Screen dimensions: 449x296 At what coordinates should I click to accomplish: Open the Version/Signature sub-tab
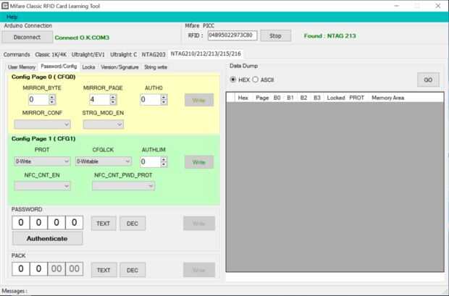119,67
